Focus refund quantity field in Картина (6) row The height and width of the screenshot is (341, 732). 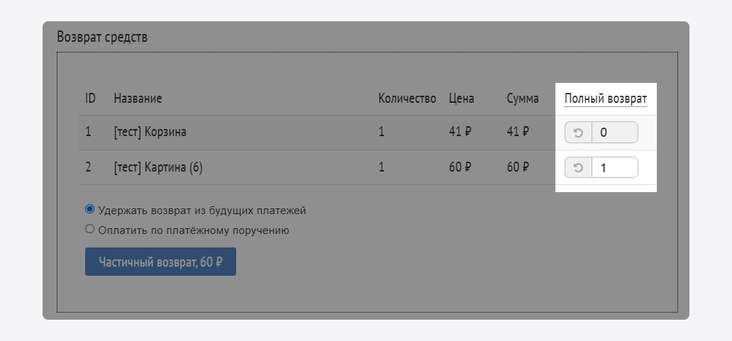click(x=614, y=168)
